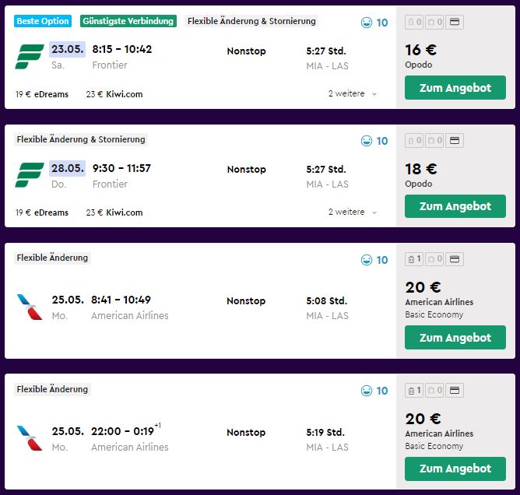Select the "Günstigste Verbindung" tag

pos(128,21)
